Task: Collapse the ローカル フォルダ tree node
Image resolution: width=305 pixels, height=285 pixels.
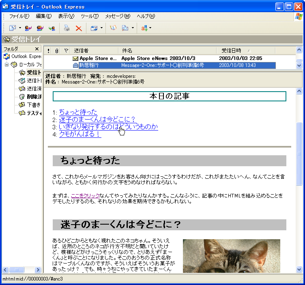Action: click(x=7, y=64)
